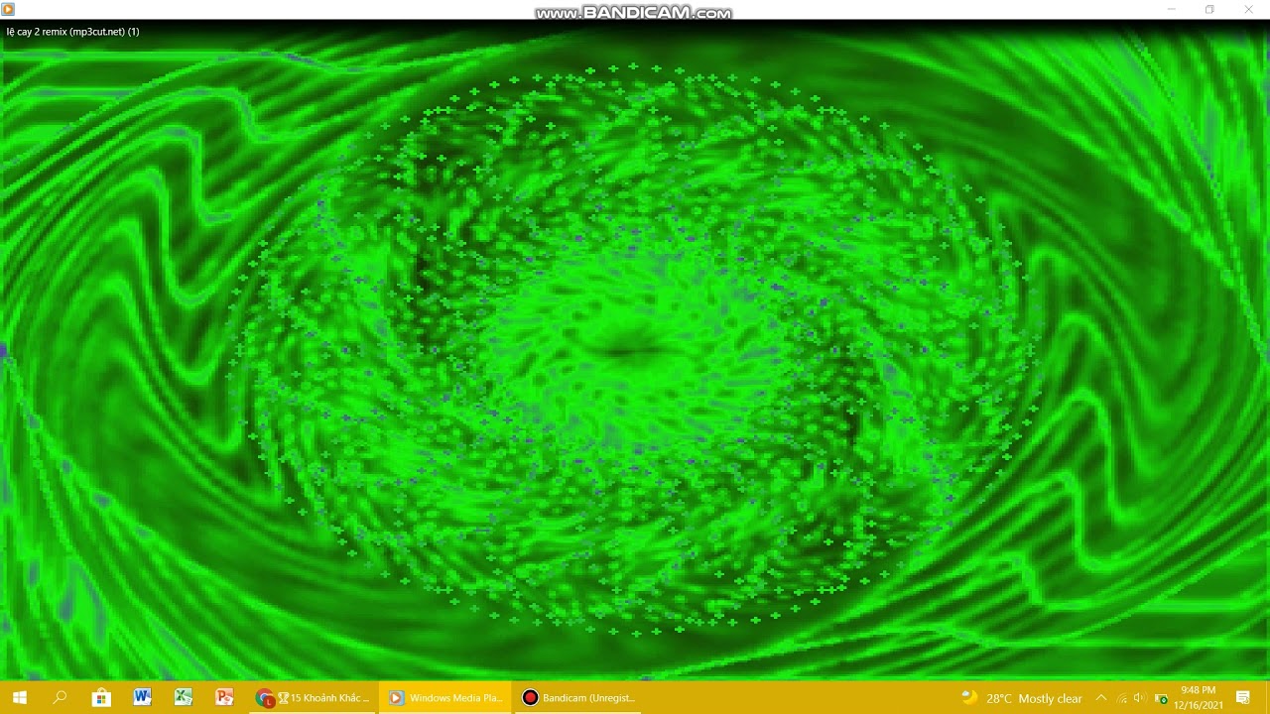Viewport: 1270px width, 714px height.
Task: Restore down the Media Player window
Action: click(x=1209, y=10)
